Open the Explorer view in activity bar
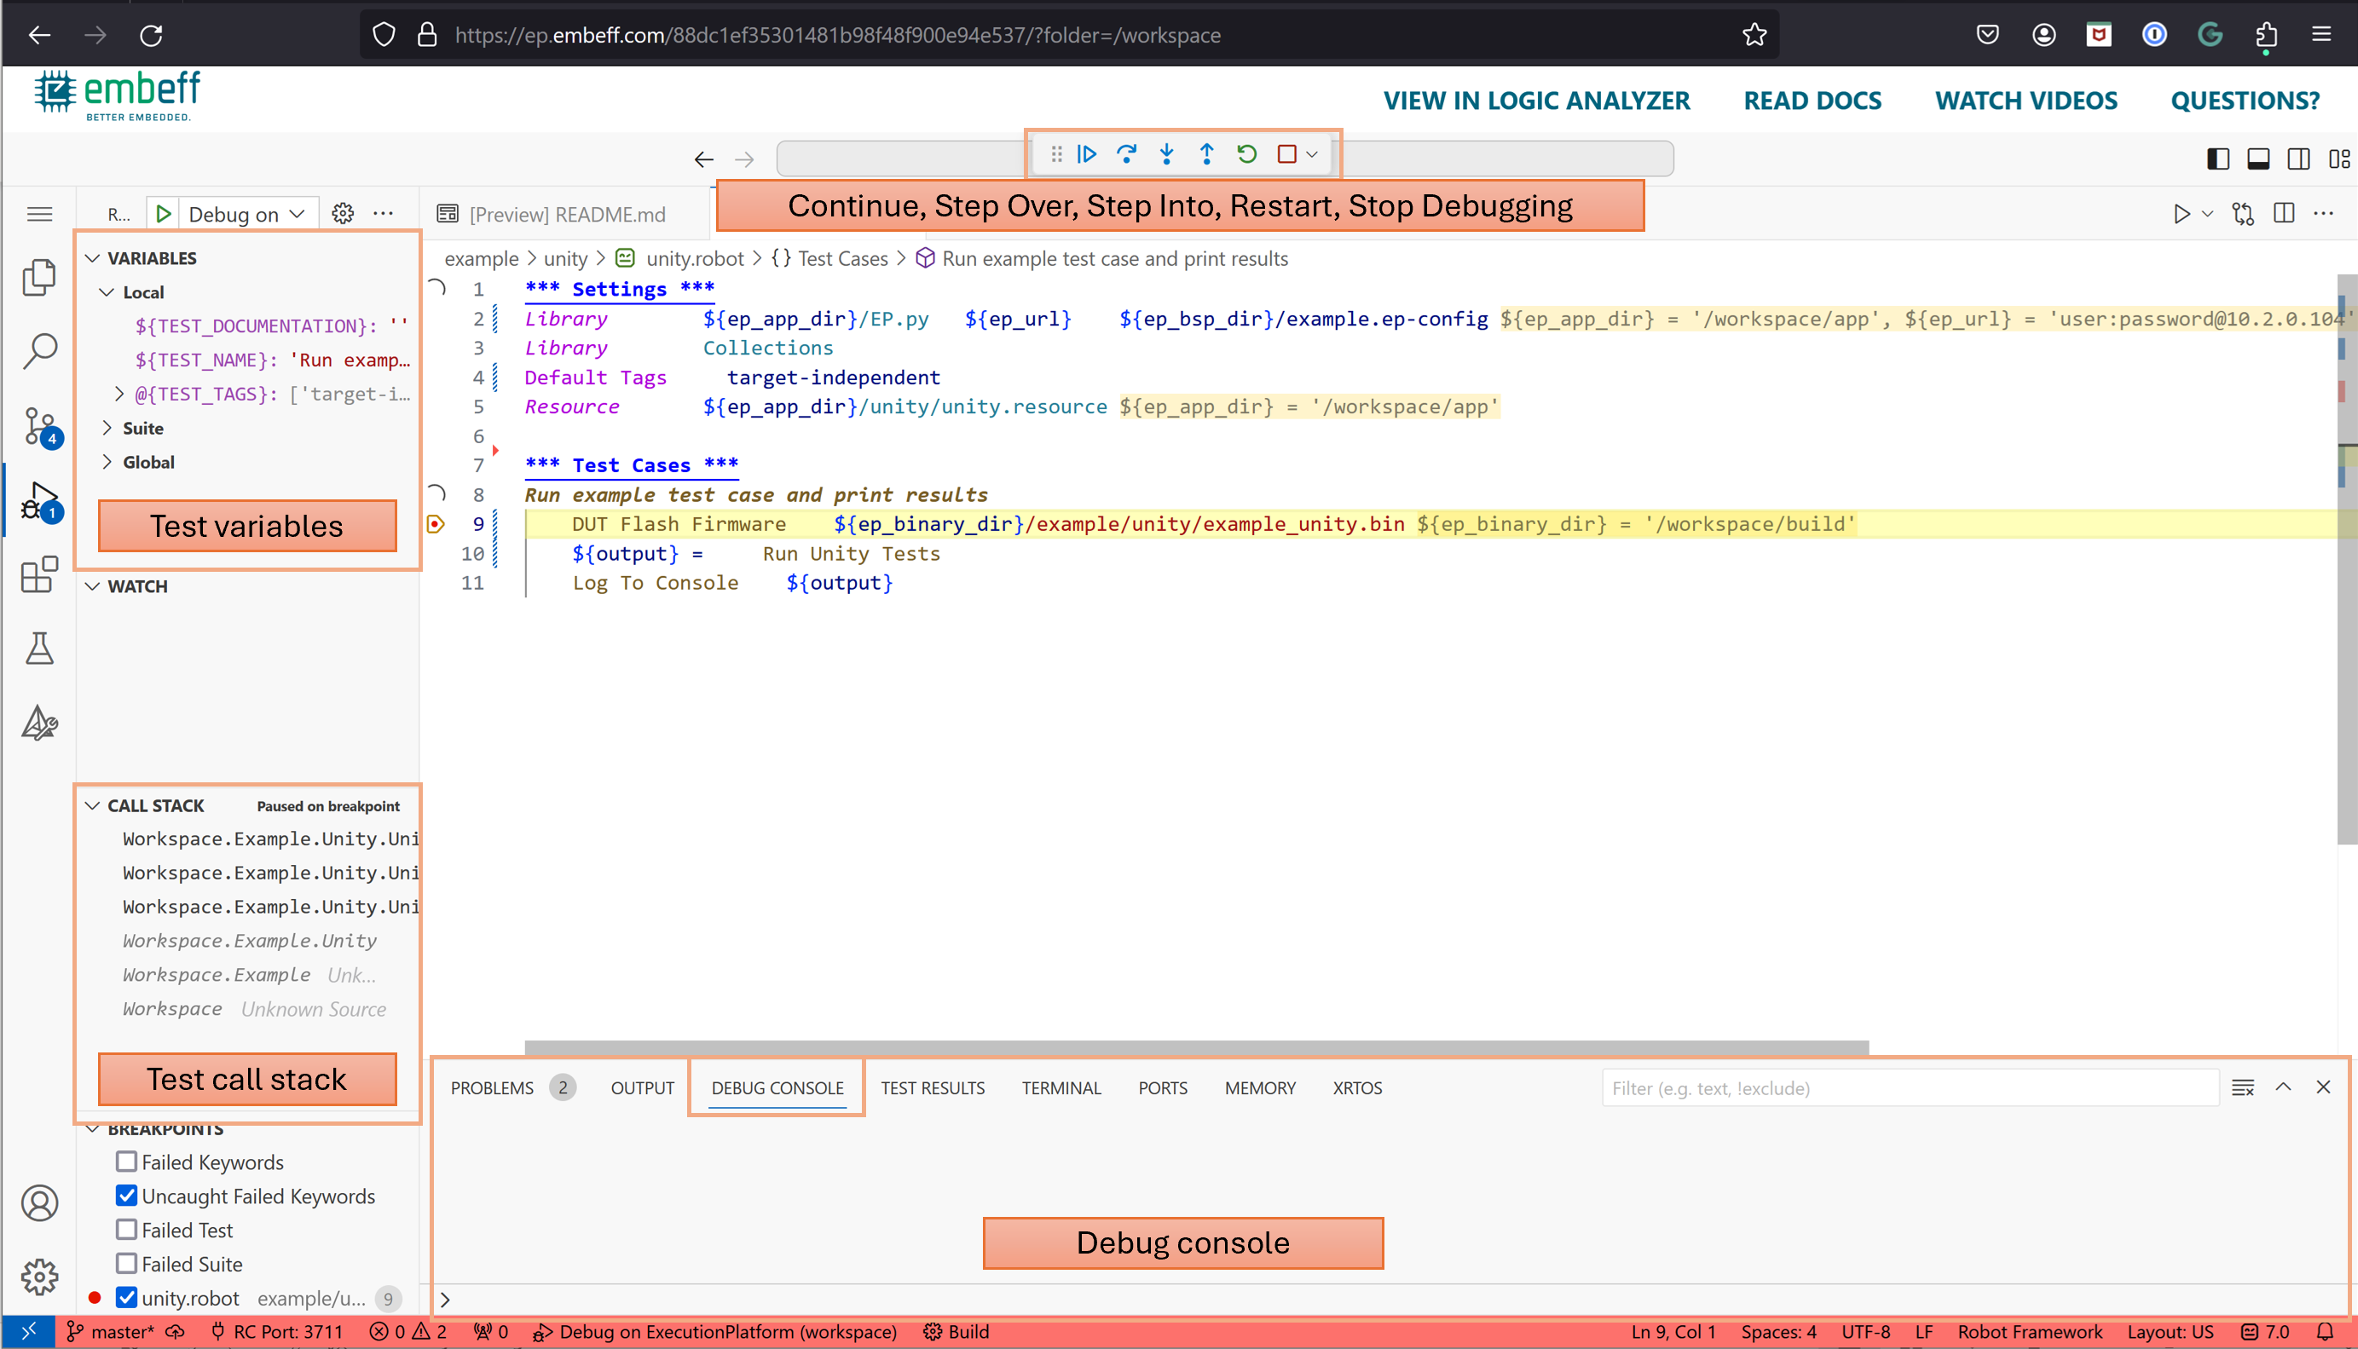The width and height of the screenshot is (2358, 1349). click(x=39, y=277)
